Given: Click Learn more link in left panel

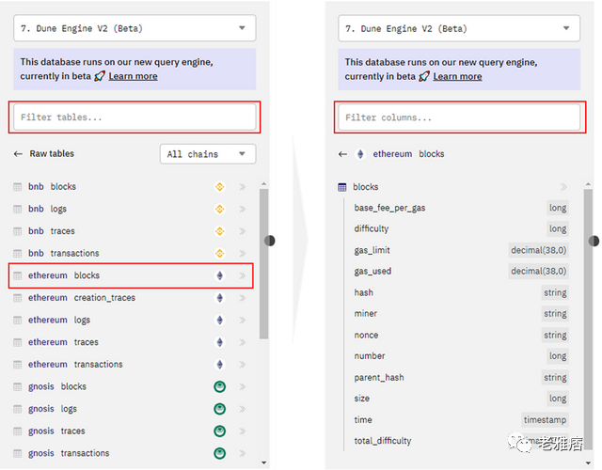Looking at the screenshot, I should point(133,76).
